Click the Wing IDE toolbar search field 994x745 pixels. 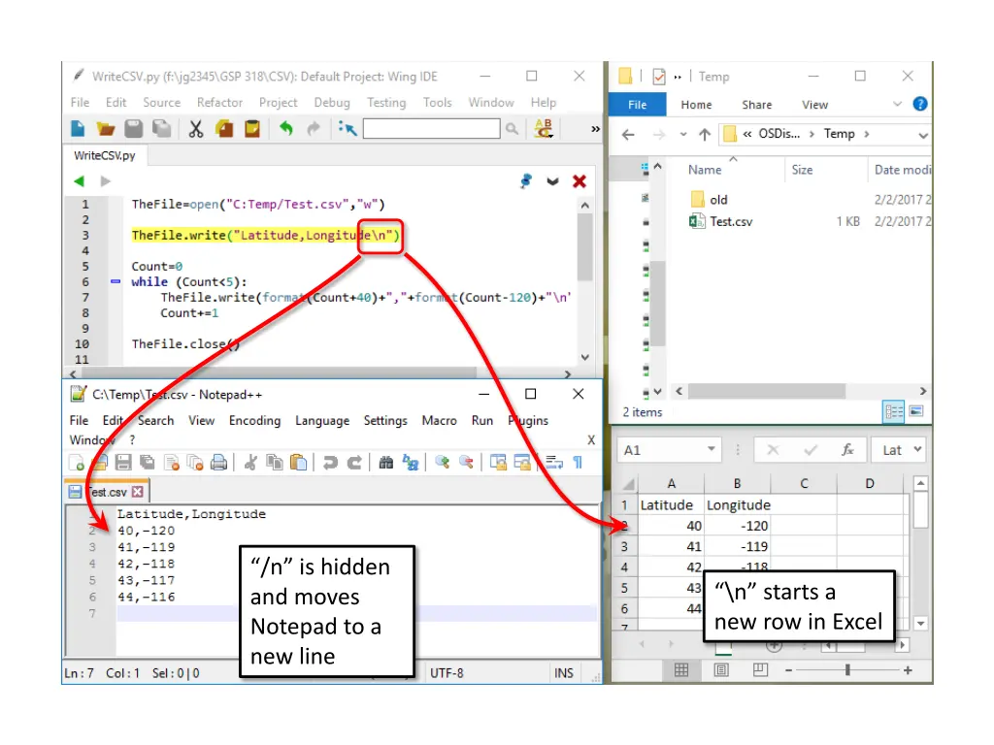pyautogui.click(x=431, y=129)
